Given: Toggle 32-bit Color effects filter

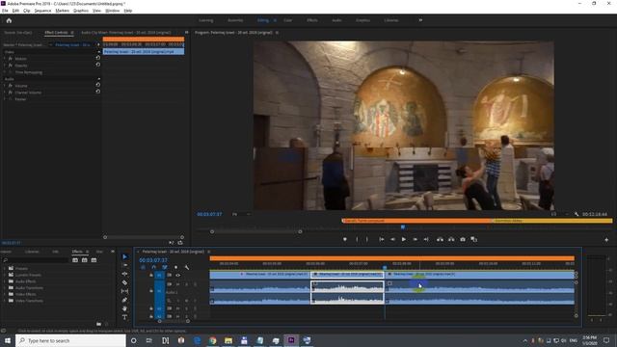Looking at the screenshot, I should pyautogui.click(x=84, y=260).
